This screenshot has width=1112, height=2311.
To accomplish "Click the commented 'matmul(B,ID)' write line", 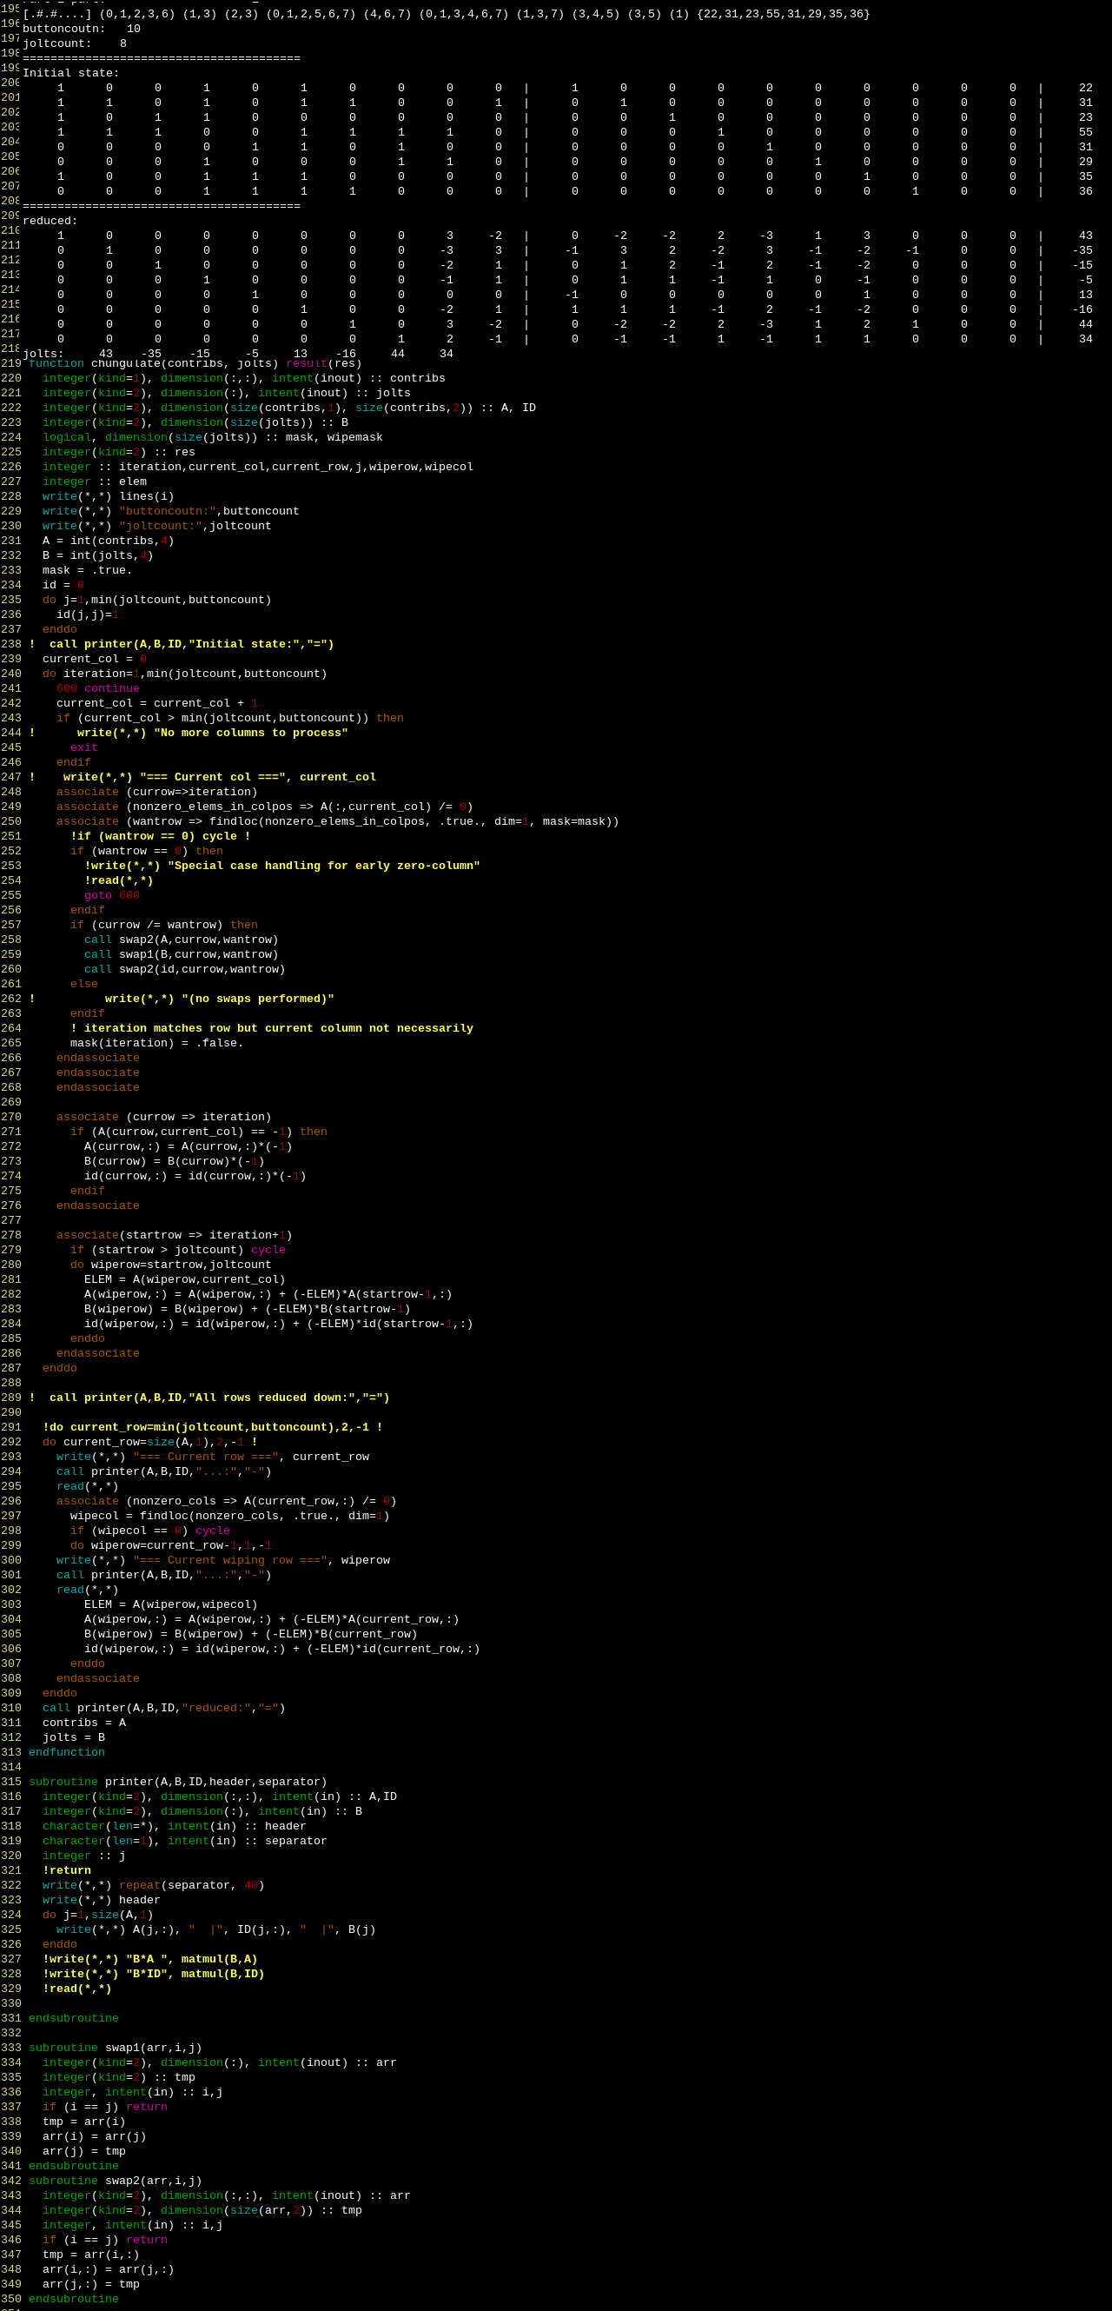I will (x=154, y=1974).
